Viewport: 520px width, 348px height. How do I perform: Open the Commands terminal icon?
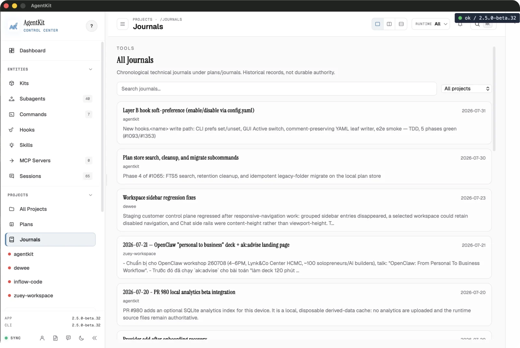point(12,114)
